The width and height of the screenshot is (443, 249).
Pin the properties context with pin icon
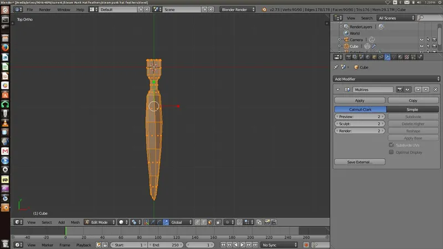[x=336, y=67]
